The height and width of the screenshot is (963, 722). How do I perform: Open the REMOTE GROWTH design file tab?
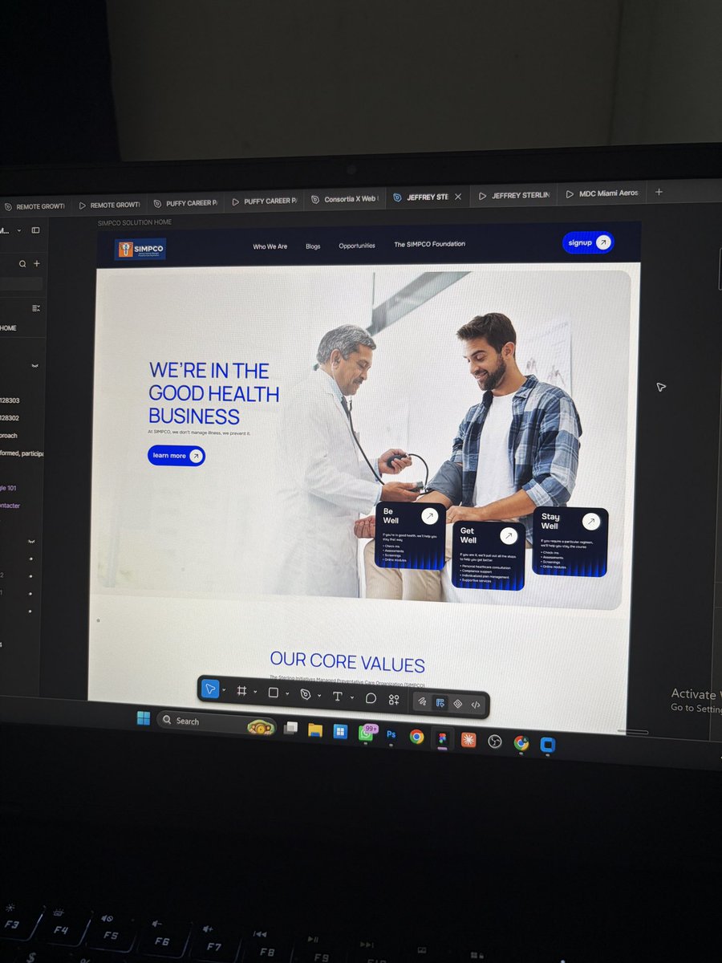(x=34, y=206)
